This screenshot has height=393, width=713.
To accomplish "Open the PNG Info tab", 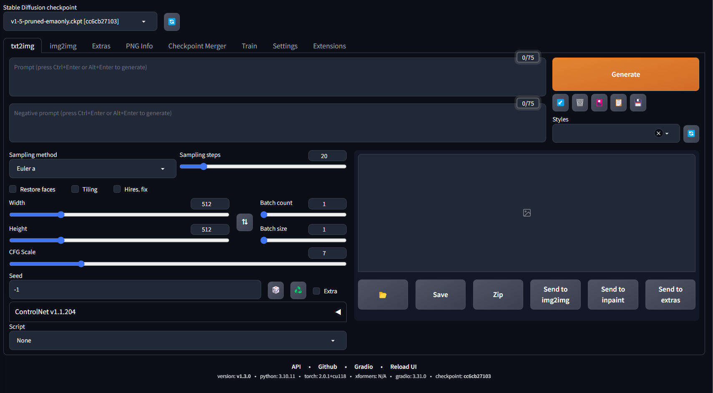I will pos(139,46).
